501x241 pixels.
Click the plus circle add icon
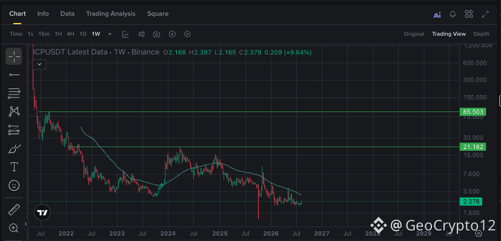[172, 34]
